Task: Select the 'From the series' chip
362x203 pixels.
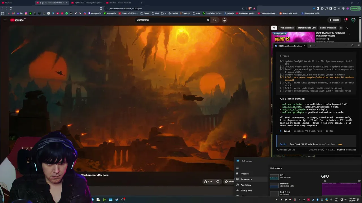Action: click(x=286, y=28)
